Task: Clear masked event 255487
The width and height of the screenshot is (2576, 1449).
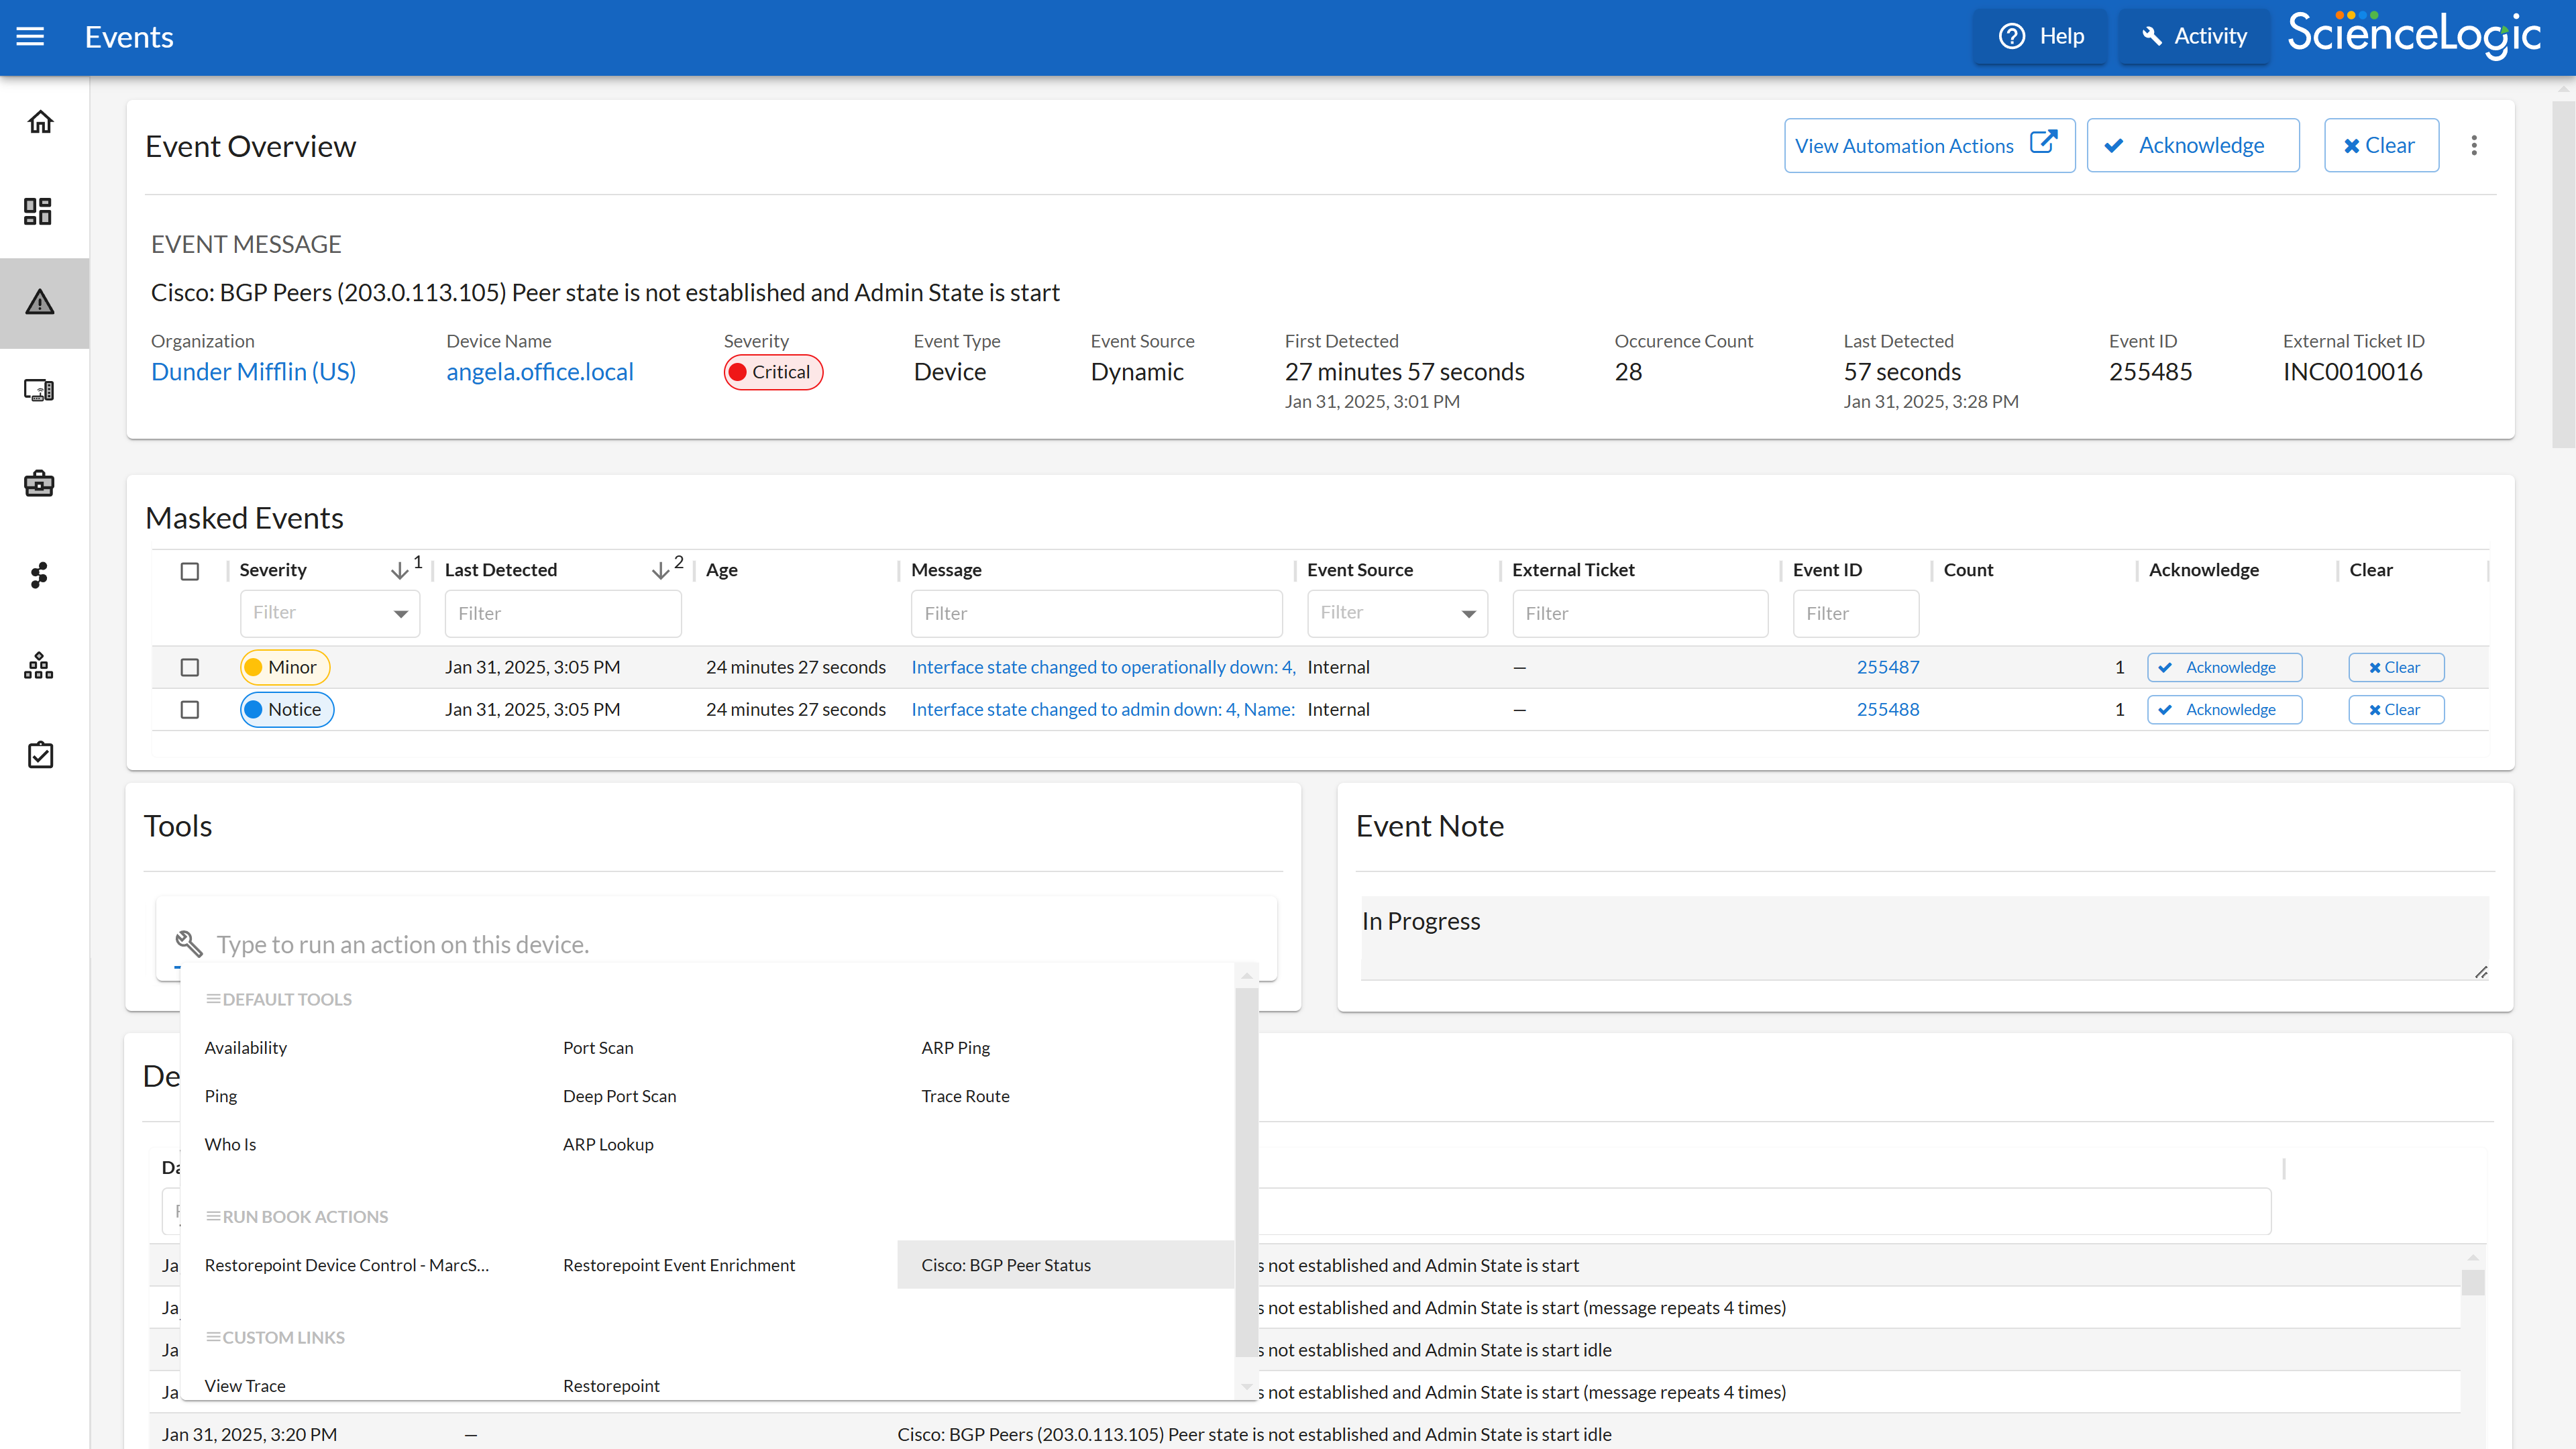Action: (x=2396, y=667)
